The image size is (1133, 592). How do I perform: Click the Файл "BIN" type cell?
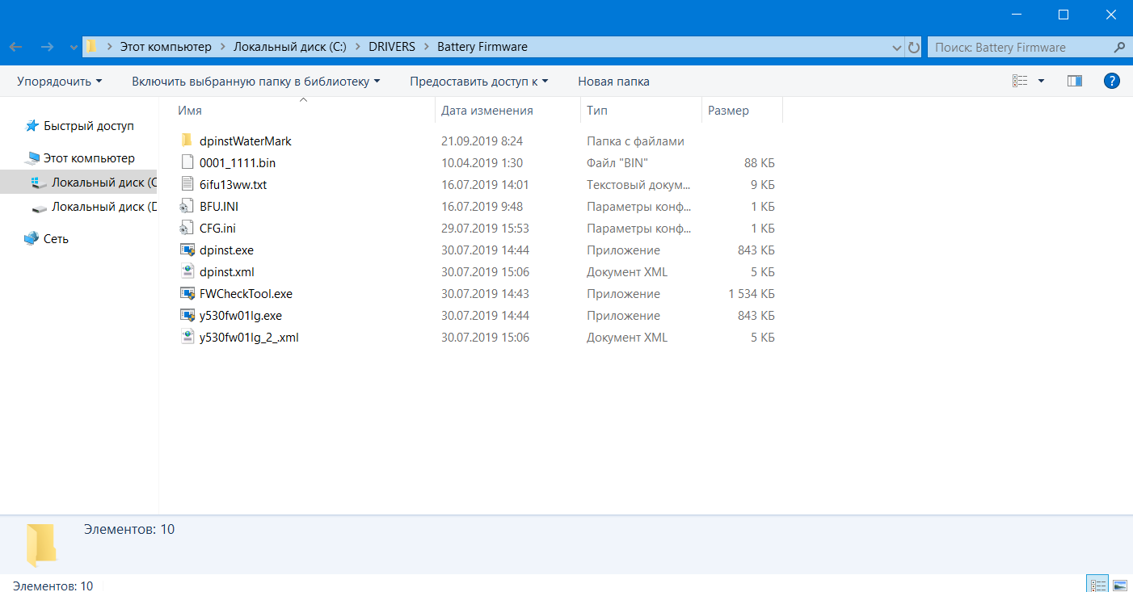[x=617, y=163]
